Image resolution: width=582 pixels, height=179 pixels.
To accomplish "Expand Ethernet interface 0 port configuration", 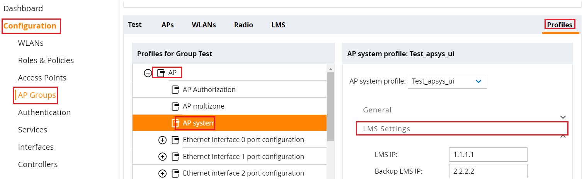I will coord(162,140).
